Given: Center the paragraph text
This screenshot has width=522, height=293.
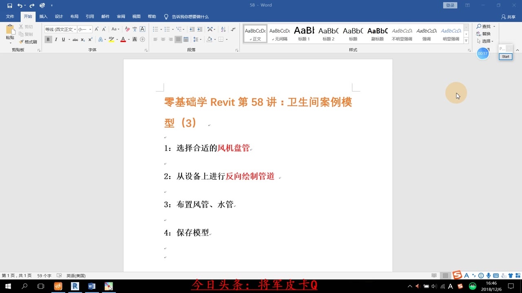Looking at the screenshot, I should pos(163,39).
